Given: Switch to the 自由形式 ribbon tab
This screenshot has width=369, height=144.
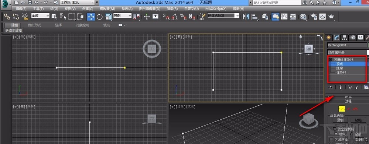Looking at the screenshot, I should pos(34,25).
